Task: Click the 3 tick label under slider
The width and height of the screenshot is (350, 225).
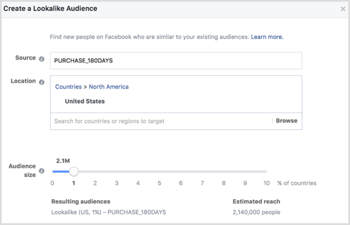Action: click(x=117, y=183)
